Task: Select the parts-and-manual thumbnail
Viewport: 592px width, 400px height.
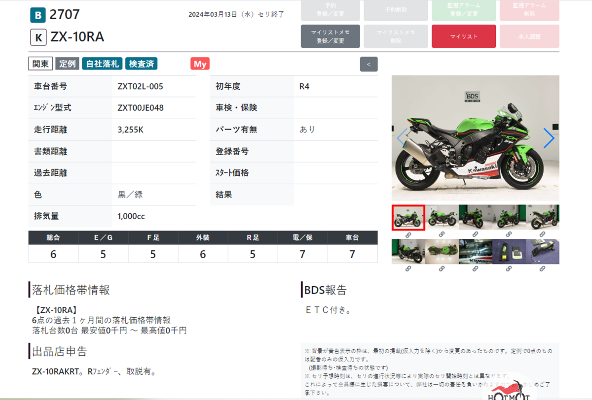Action: click(509, 252)
